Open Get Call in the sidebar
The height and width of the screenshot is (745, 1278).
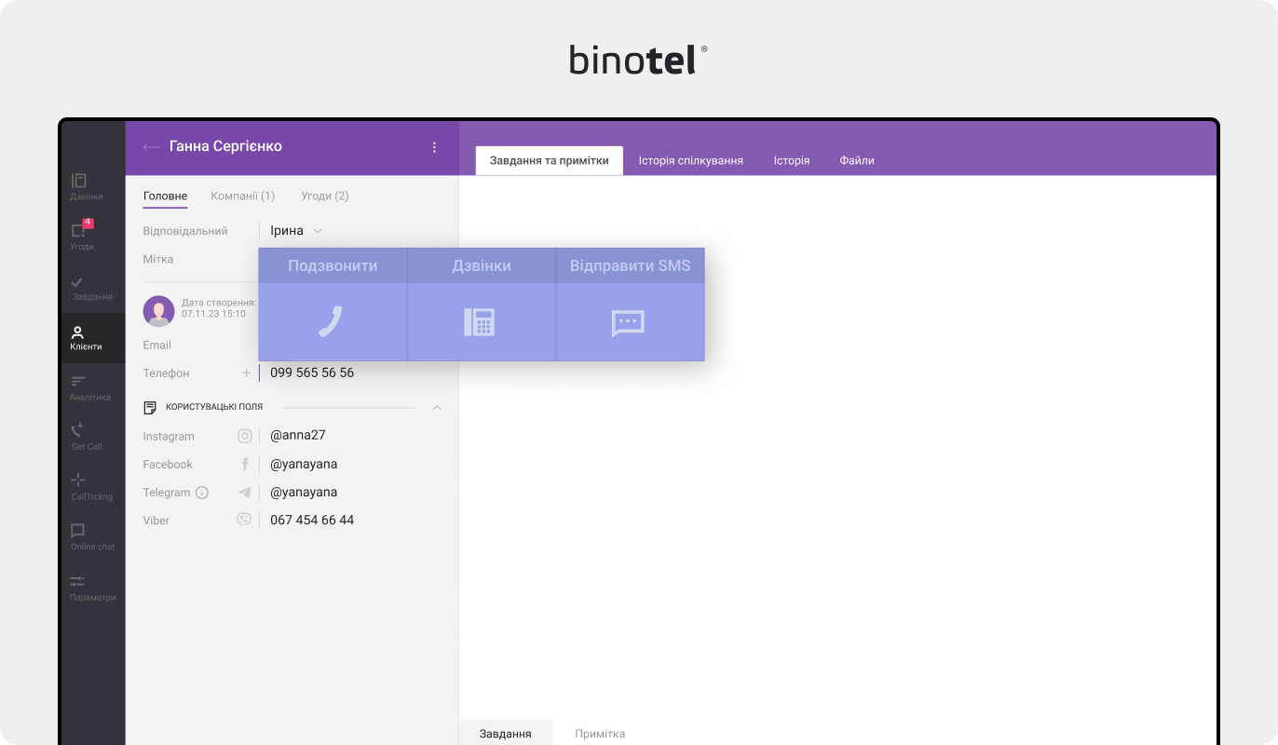(x=86, y=436)
